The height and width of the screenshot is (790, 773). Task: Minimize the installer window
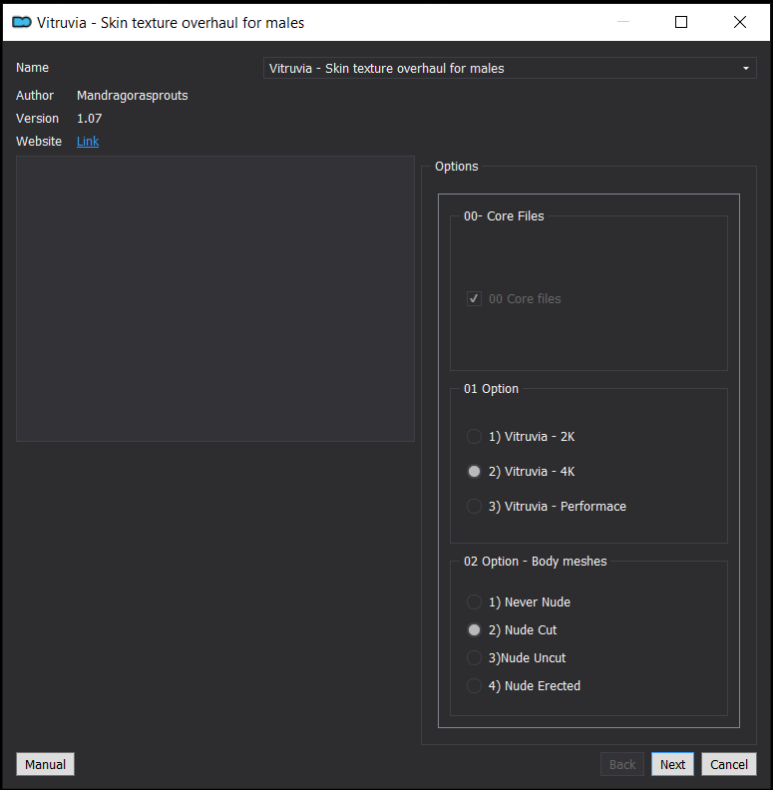click(x=623, y=22)
